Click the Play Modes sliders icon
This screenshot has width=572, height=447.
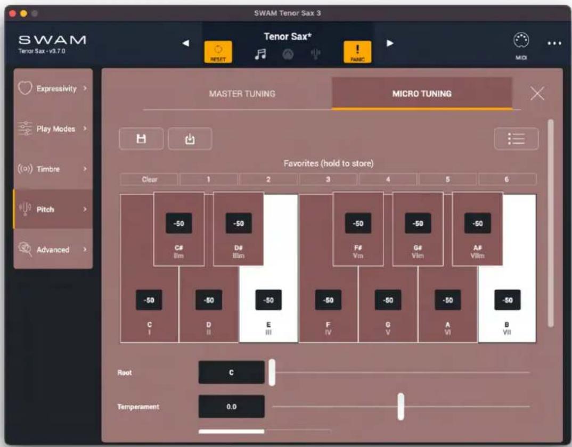click(x=25, y=128)
